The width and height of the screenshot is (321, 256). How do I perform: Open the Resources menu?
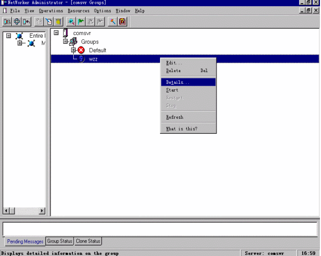pyautogui.click(x=78, y=10)
